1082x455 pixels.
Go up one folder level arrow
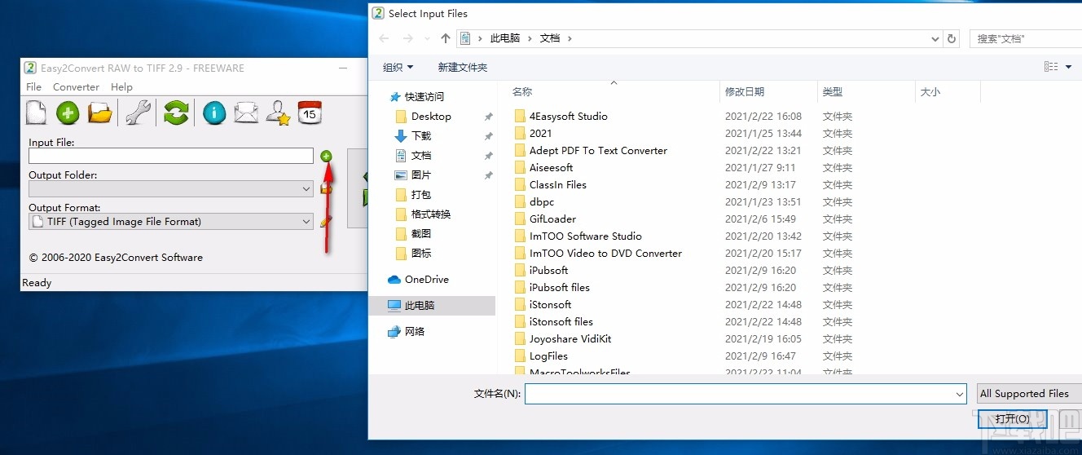pos(445,38)
